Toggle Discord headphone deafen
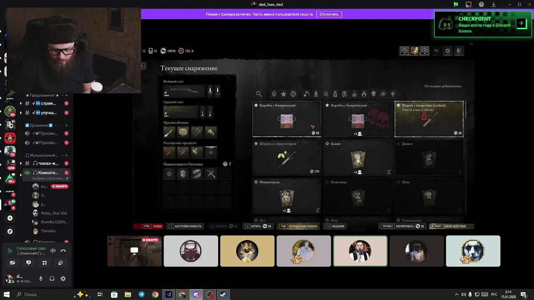534x300 pixels. click(52, 279)
